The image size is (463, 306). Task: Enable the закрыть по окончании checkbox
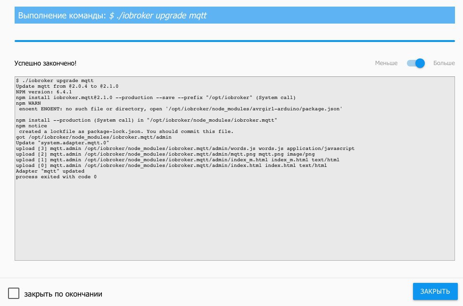pos(14,293)
